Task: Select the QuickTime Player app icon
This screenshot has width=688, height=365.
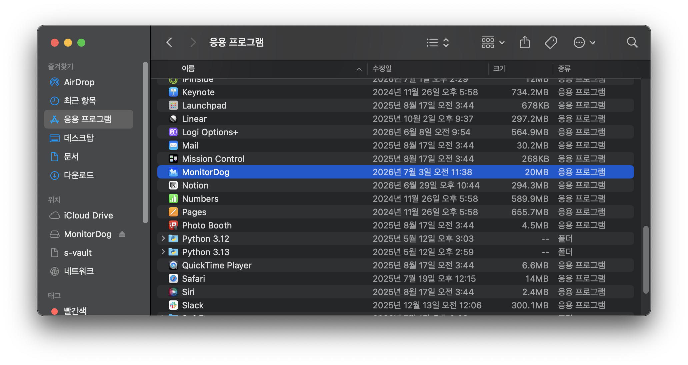Action: (x=173, y=265)
